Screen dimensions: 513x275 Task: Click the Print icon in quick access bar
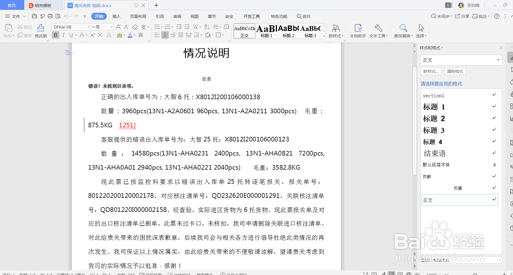[50, 16]
